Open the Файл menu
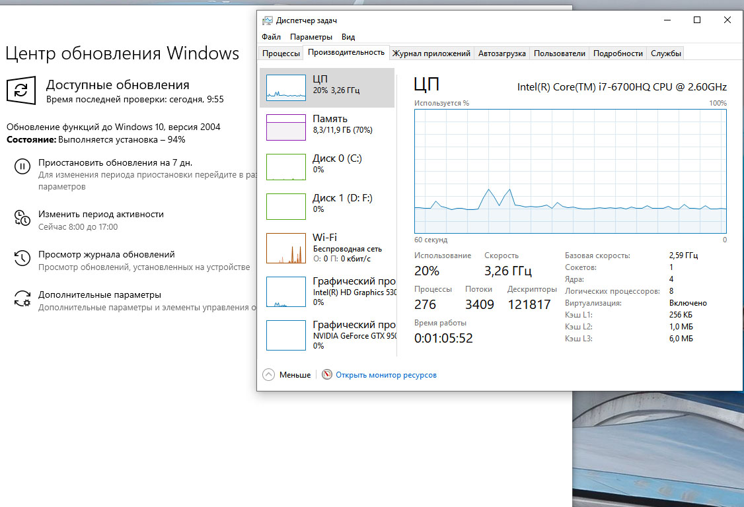This screenshot has width=744, height=507. click(271, 36)
